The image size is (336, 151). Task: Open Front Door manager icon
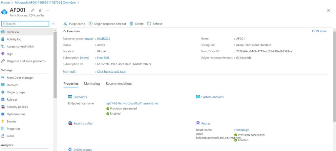point(3,77)
